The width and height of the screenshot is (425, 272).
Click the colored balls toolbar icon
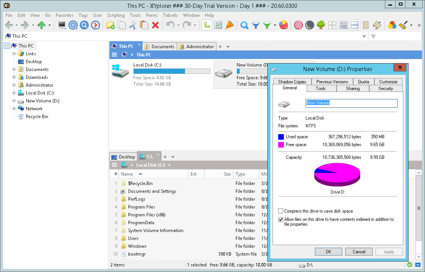(392, 25)
